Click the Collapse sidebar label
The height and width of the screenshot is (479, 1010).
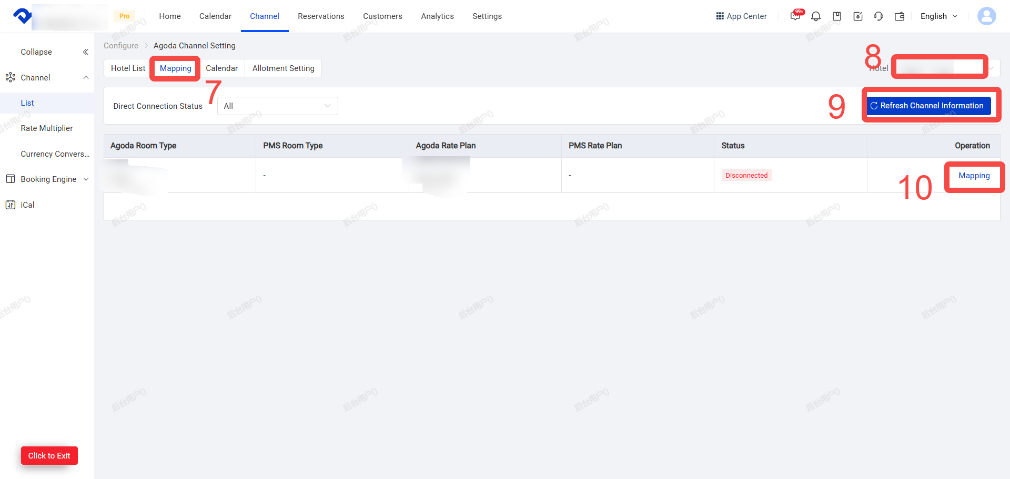[36, 52]
